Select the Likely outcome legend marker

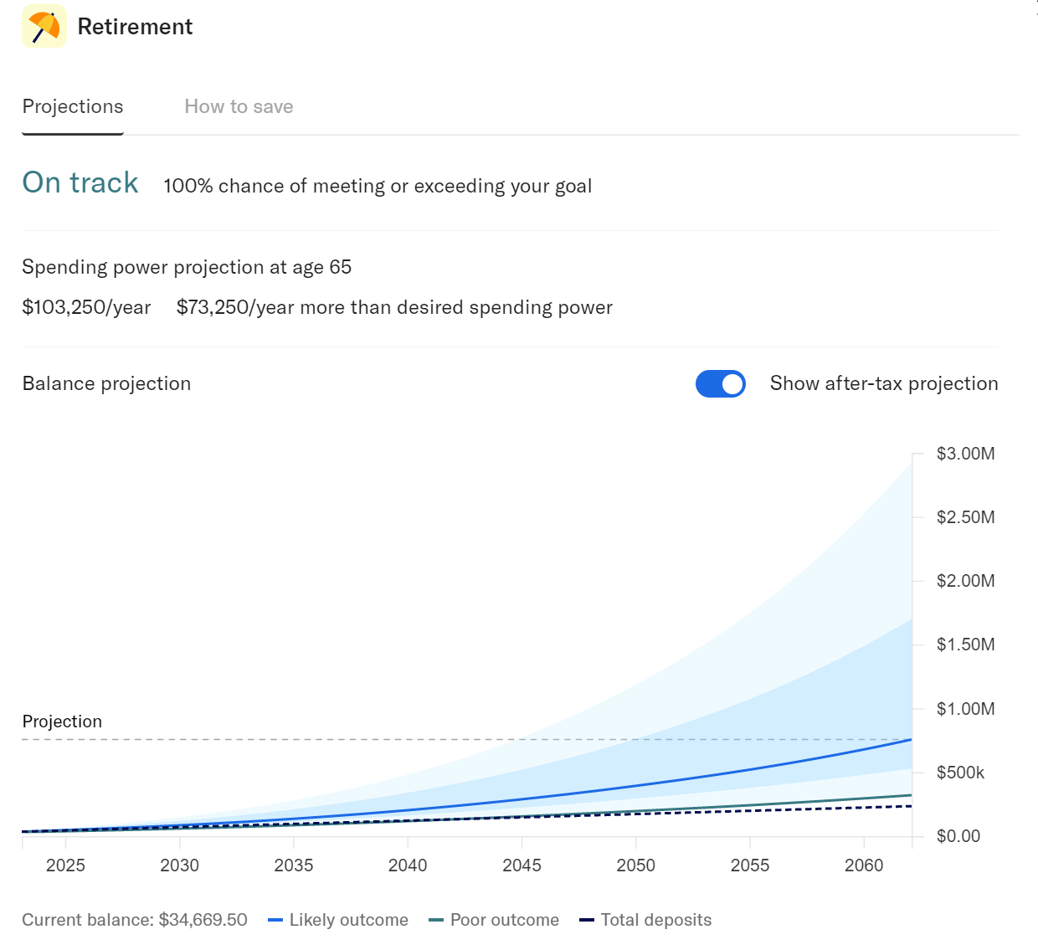(274, 920)
